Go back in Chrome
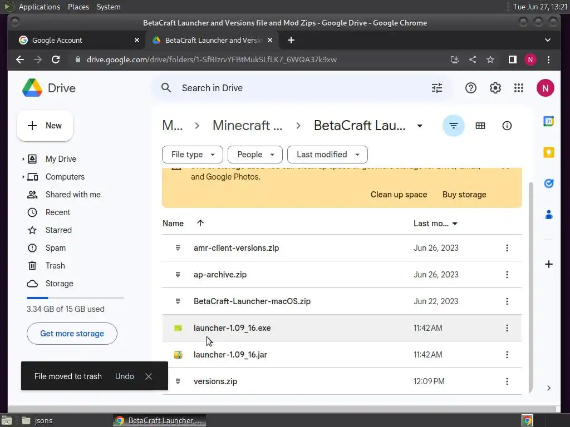 20,59
